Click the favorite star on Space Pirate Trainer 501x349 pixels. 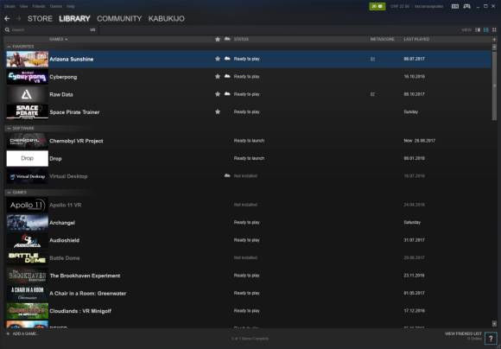click(218, 111)
